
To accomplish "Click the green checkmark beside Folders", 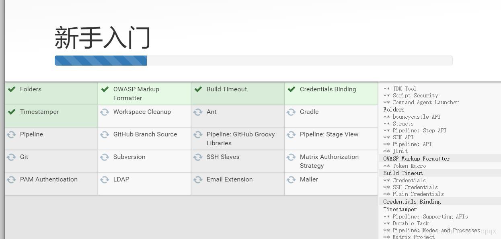I will pos(12,89).
